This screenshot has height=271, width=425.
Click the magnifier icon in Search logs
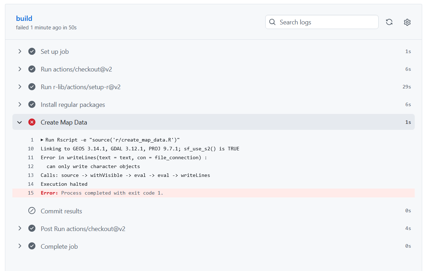tap(272, 22)
